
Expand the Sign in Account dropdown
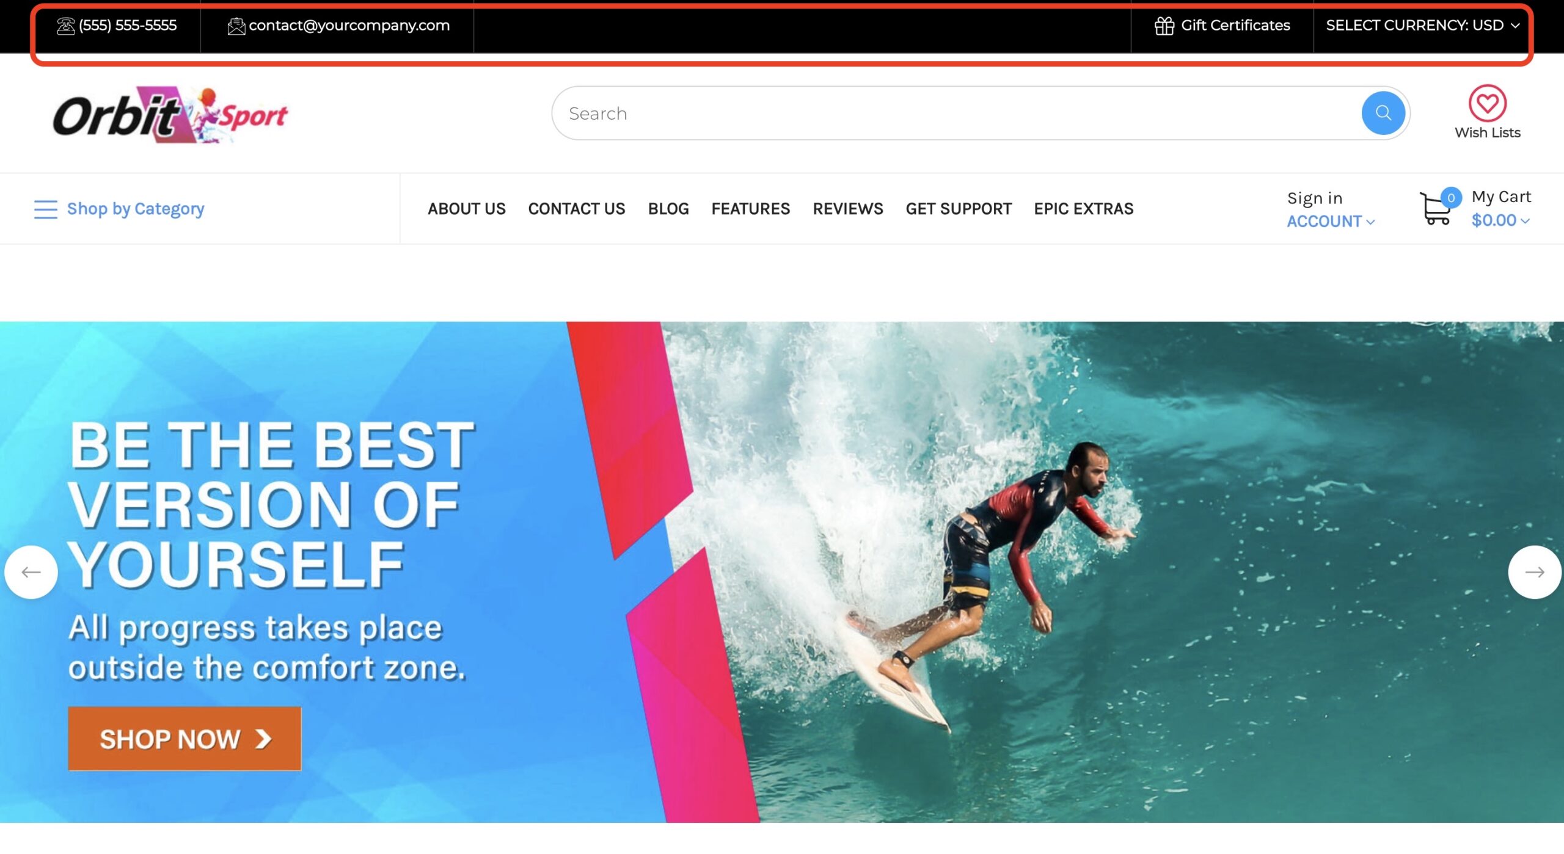pyautogui.click(x=1331, y=209)
